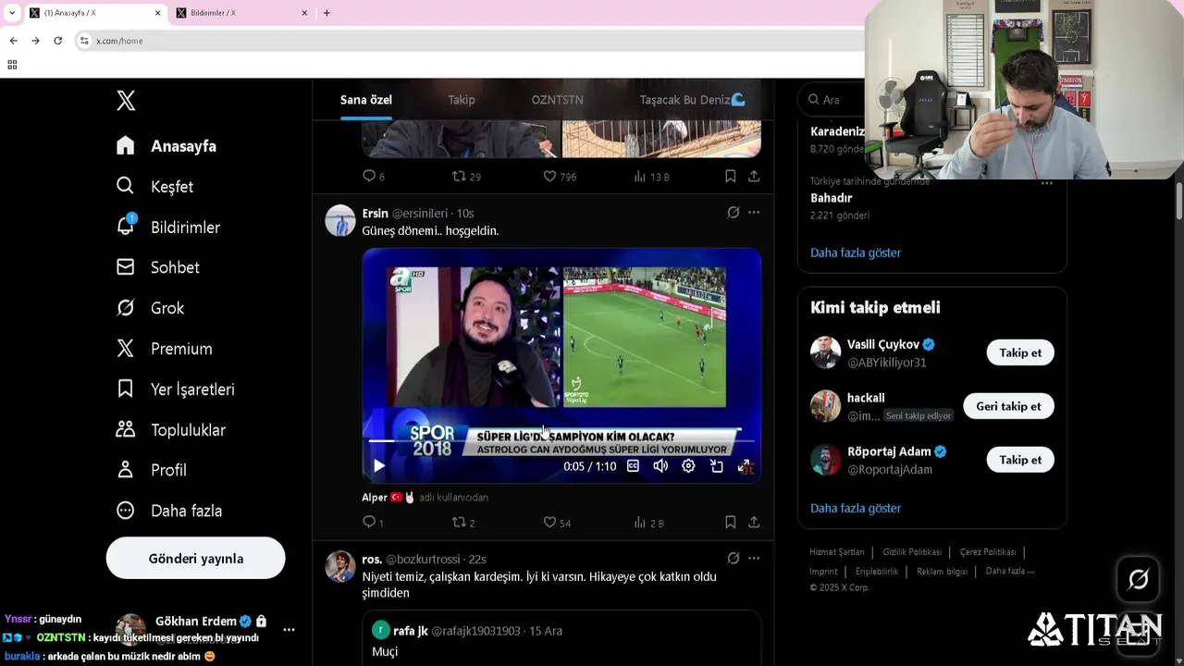Switch to OZNTSTN tab
Image resolution: width=1184 pixels, height=666 pixels.
(x=557, y=100)
